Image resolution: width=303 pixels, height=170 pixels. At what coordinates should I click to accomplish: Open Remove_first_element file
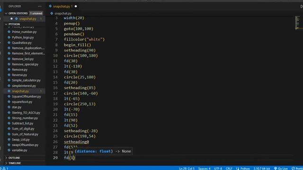28,53
